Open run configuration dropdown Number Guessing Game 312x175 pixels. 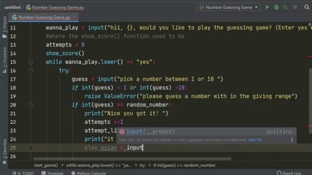[228, 7]
